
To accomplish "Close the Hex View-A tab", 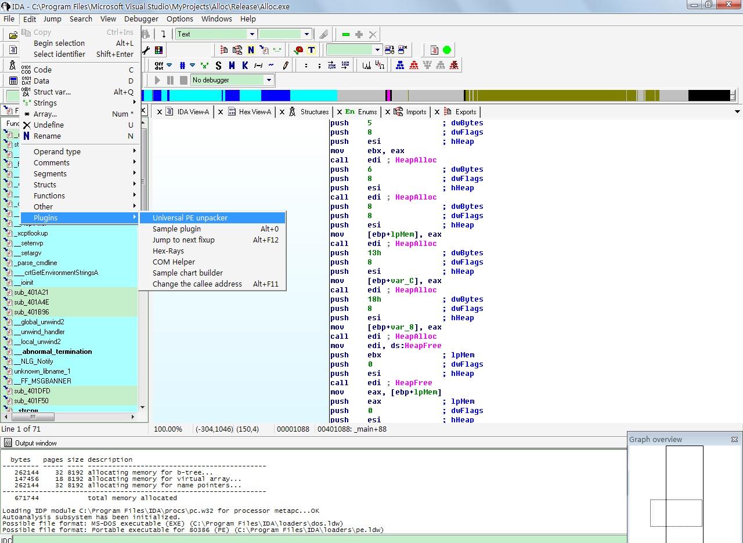I will 221,112.
